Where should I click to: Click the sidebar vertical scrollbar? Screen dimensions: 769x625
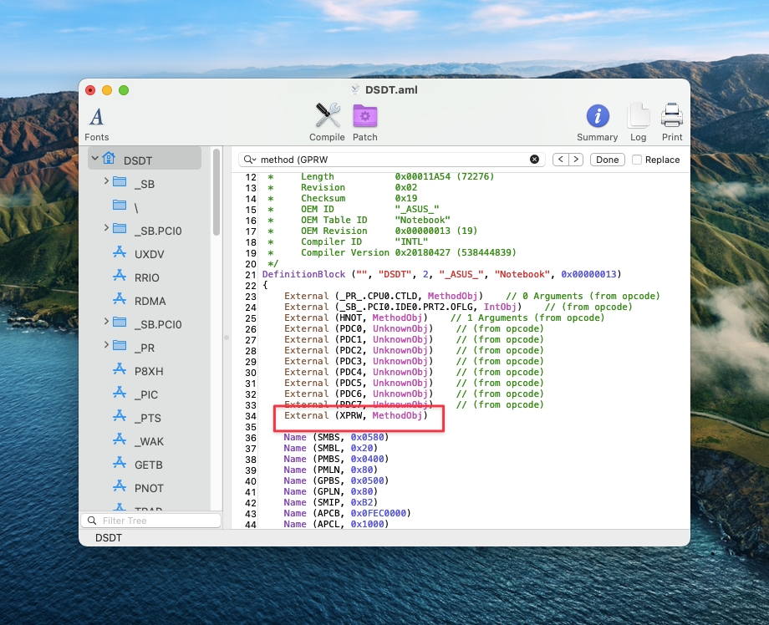216,194
